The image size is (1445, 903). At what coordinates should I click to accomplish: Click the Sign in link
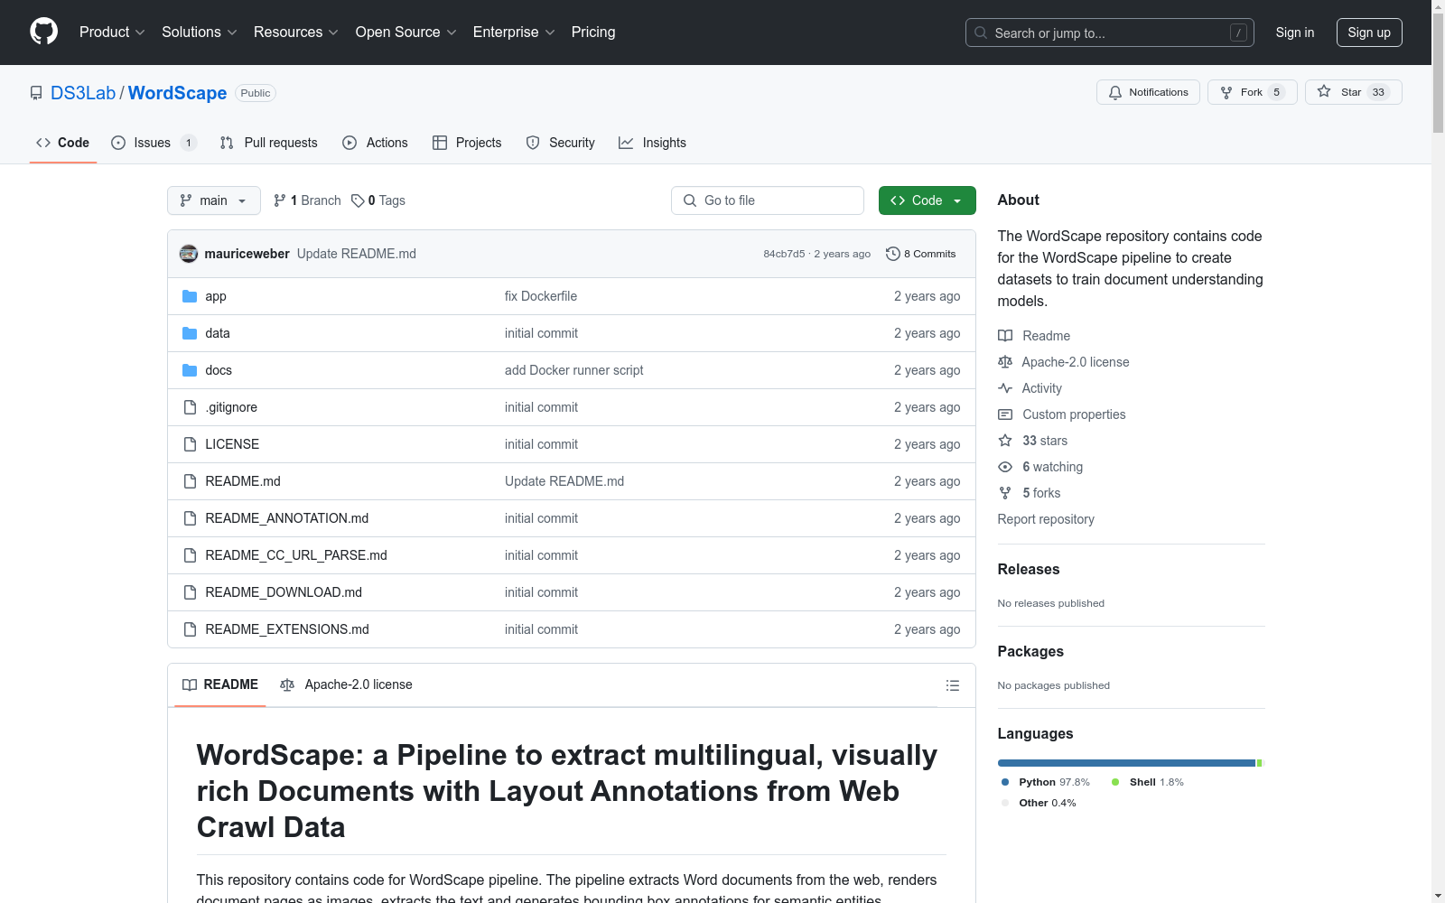[x=1295, y=33]
